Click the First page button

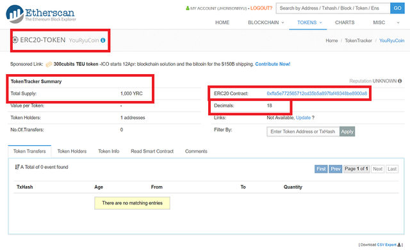(x=321, y=169)
